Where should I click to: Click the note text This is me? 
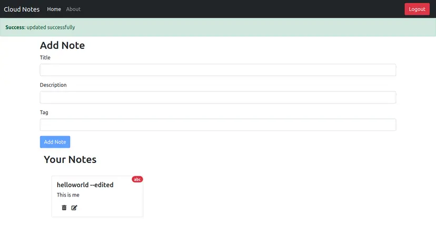68,195
